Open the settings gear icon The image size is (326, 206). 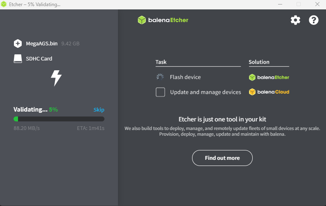pos(295,20)
